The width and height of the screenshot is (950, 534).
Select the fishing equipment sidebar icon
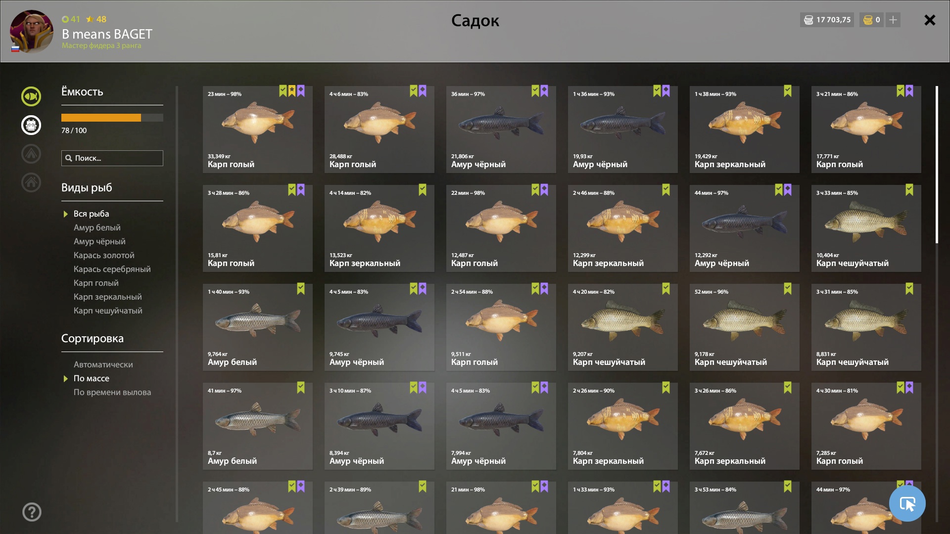point(31,125)
